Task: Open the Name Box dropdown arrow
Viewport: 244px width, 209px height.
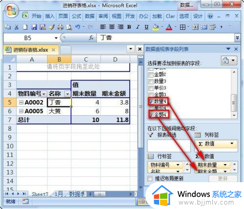Action: tap(56, 38)
